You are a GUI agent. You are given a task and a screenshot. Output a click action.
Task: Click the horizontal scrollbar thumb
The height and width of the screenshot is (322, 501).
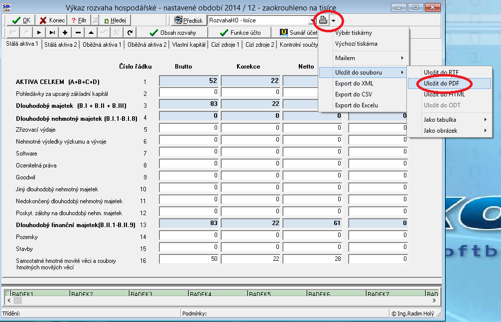click(x=17, y=300)
